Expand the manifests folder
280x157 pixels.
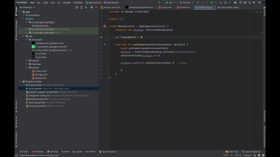tap(23, 15)
